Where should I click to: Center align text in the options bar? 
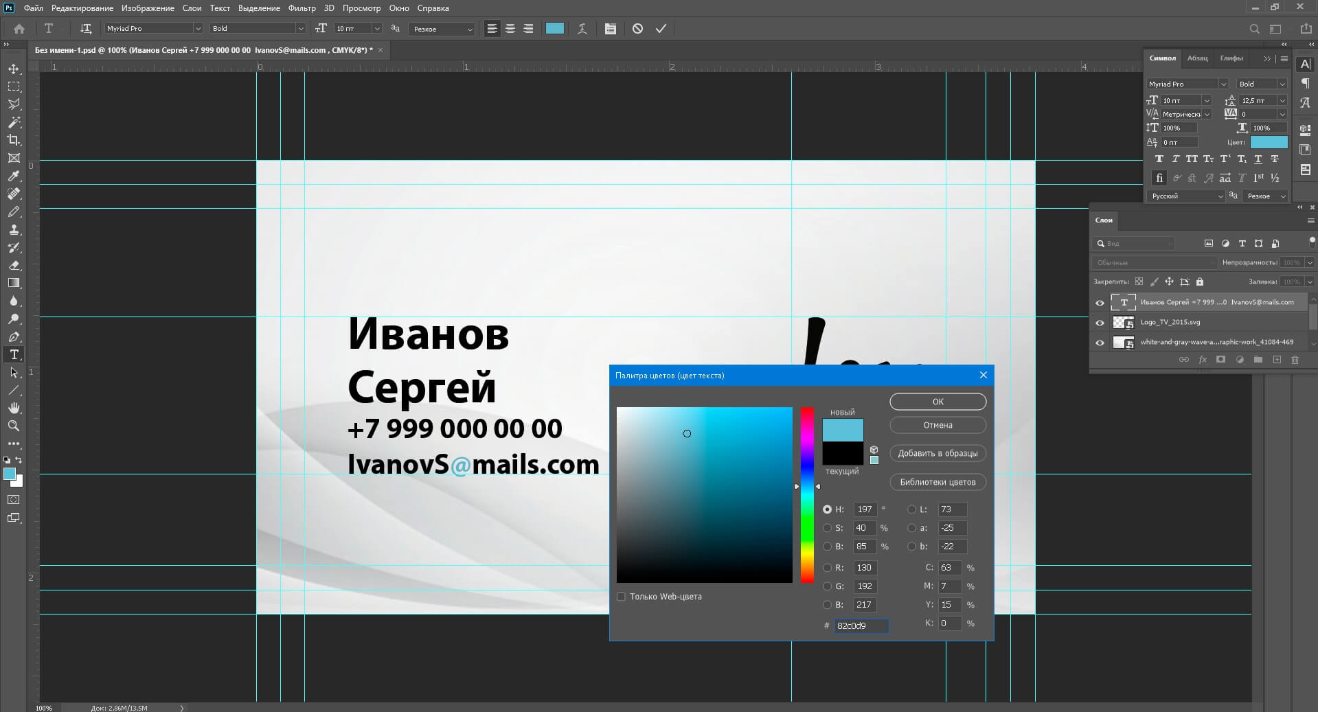(x=510, y=29)
